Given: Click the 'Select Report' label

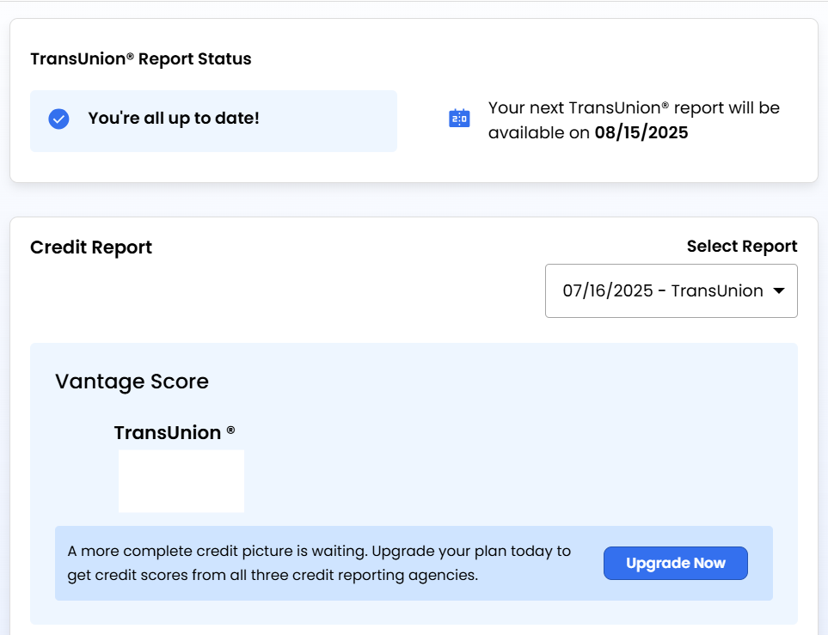Looking at the screenshot, I should click(742, 246).
